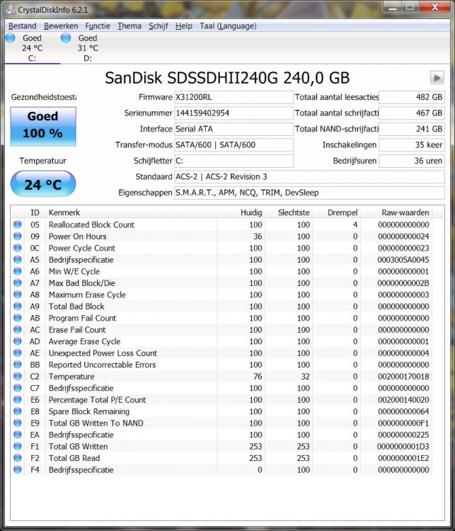Viewport: 455px width, 531px height.
Task: Click the next disk arrow button
Action: [437, 78]
